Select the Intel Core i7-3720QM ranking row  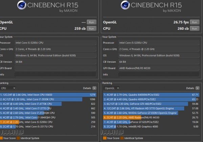pyautogui.click(x=48, y=113)
